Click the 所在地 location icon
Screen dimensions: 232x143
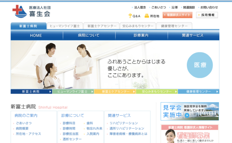pyautogui.click(x=147, y=16)
